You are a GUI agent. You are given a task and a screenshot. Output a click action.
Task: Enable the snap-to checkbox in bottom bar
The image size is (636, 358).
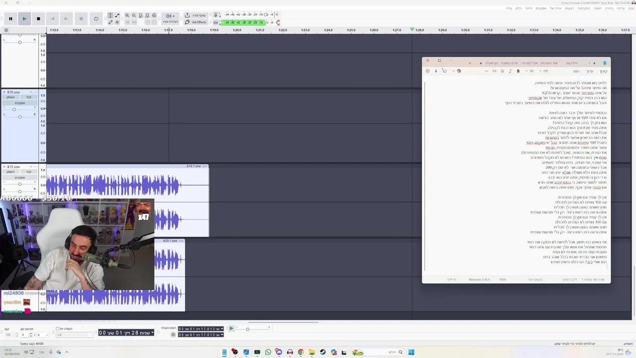pos(58,329)
